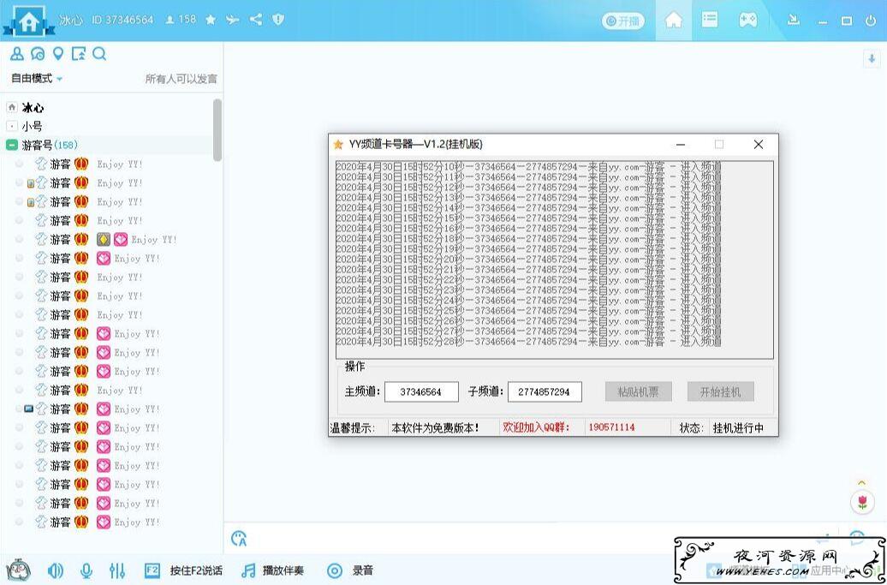Viewport: 887px width, 585px height.
Task: Click the F2 push-to-talk key icon
Action: pos(152,570)
